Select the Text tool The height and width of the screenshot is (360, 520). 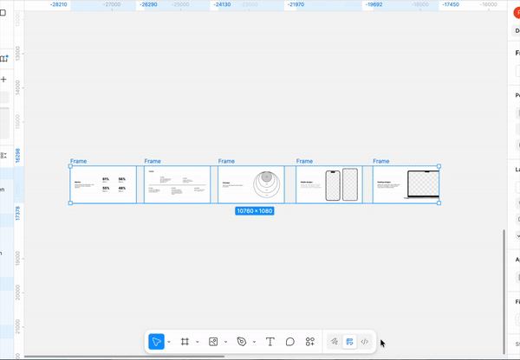point(270,342)
